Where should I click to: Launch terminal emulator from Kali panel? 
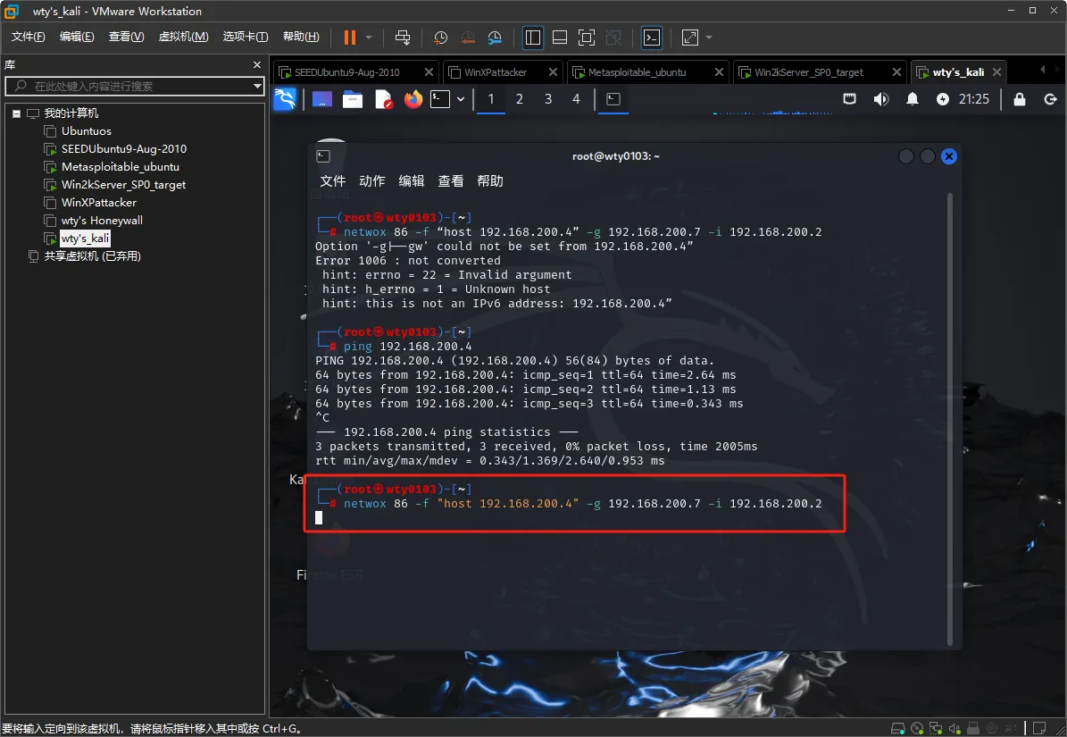coord(440,99)
